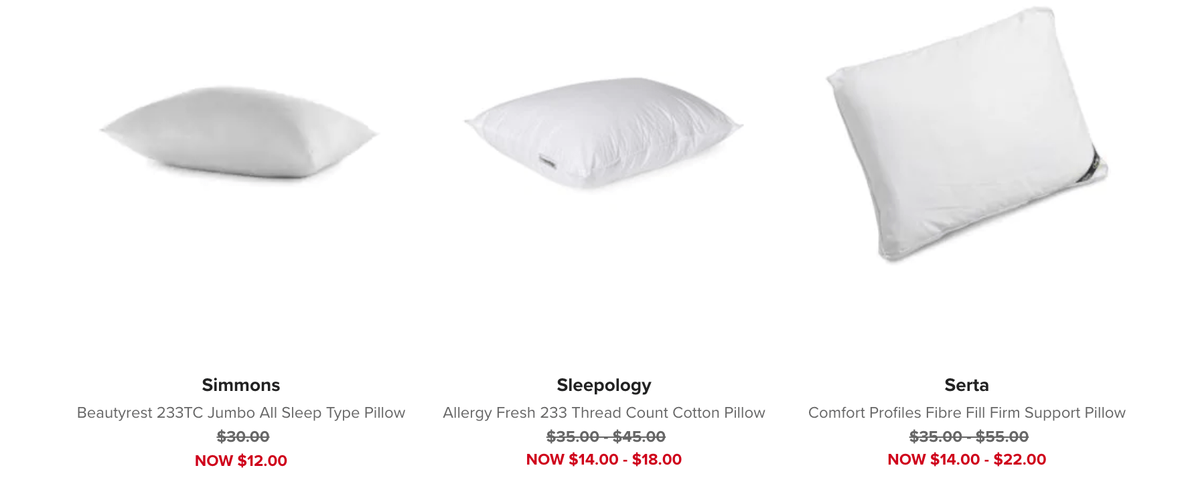Click the small label tag on Sleepology pillow
This screenshot has width=1184, height=482.
pos(547,162)
